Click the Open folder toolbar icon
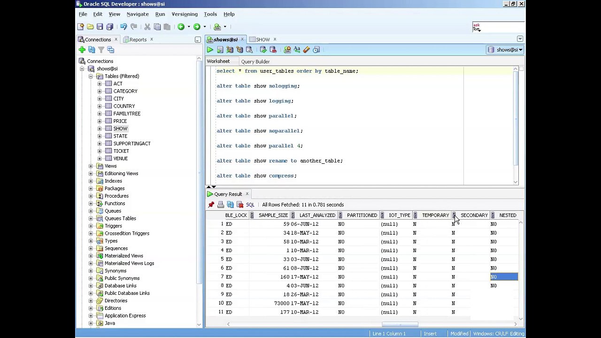Screen dimensions: 601x338 90,27
